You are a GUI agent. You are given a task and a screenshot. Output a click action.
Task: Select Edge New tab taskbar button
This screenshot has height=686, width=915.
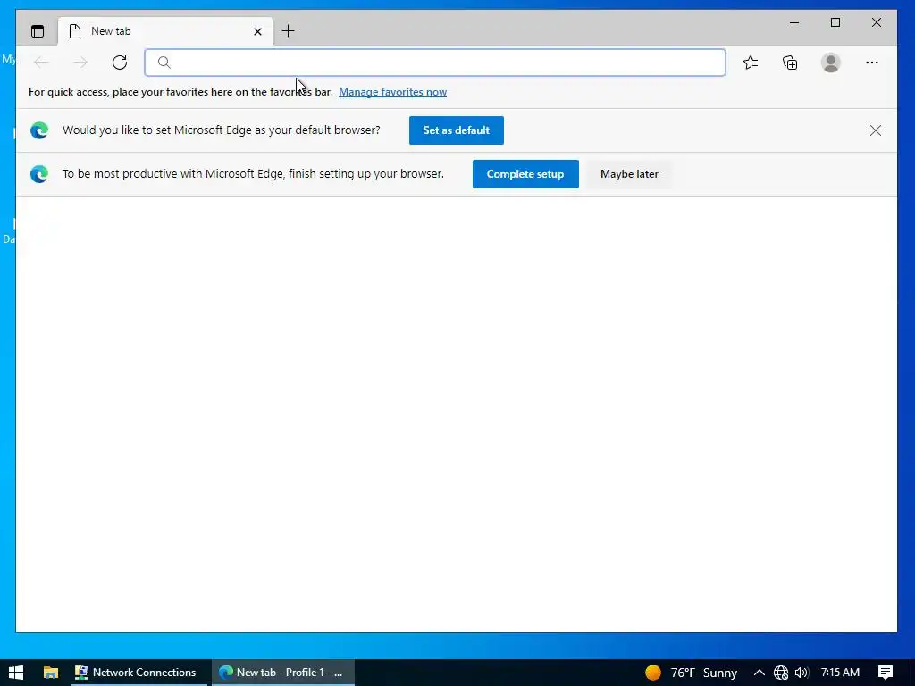coord(282,673)
